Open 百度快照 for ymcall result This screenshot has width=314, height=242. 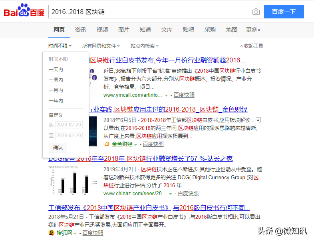184,95
